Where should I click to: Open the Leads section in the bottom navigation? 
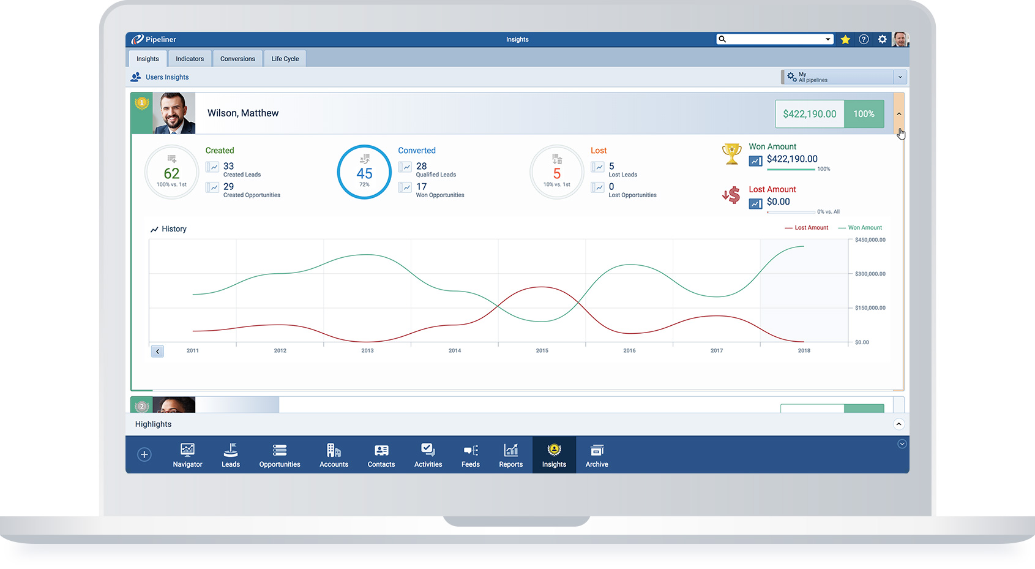(231, 454)
